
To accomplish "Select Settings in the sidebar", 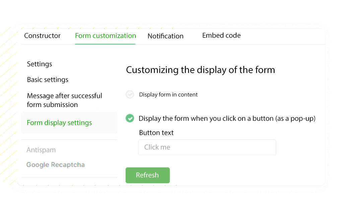I will pos(40,64).
